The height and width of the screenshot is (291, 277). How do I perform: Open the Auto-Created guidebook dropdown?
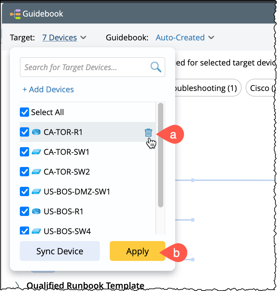185,38
